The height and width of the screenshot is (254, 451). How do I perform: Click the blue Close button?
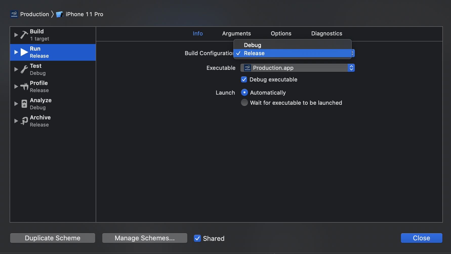[421, 238]
